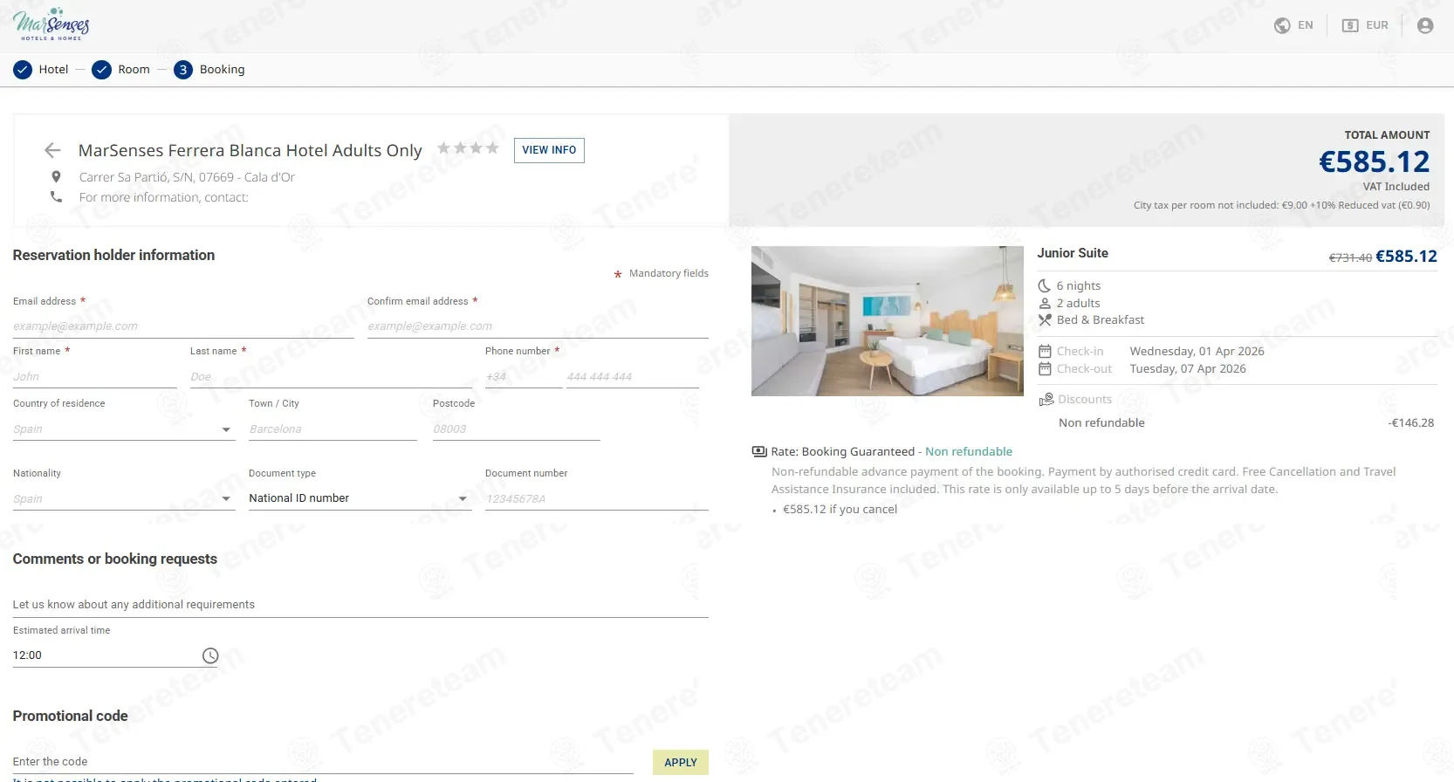Open the EUR currency selector

[1365, 25]
